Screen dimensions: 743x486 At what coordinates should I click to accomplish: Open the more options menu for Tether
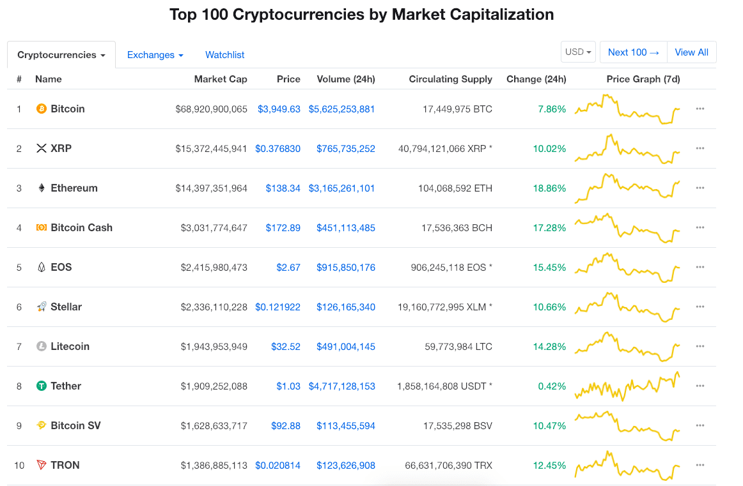click(700, 386)
